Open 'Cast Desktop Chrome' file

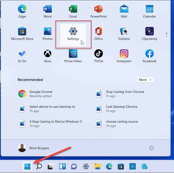[117, 109]
